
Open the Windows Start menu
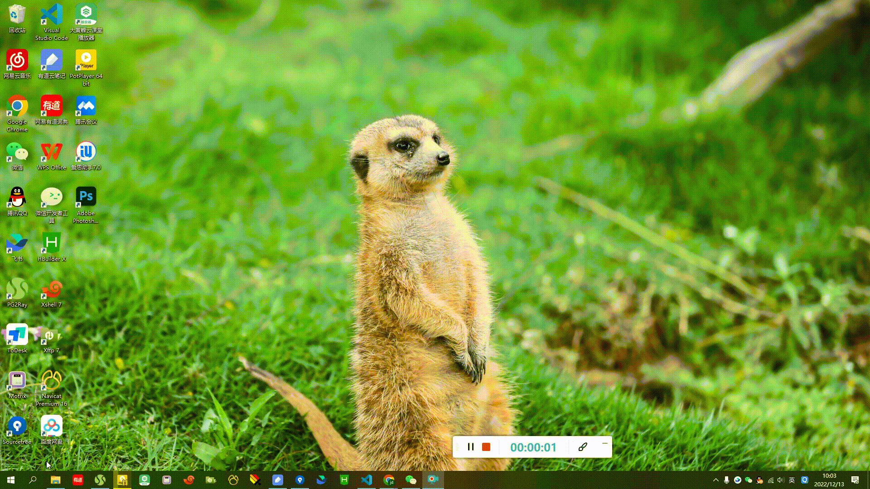[x=11, y=480]
